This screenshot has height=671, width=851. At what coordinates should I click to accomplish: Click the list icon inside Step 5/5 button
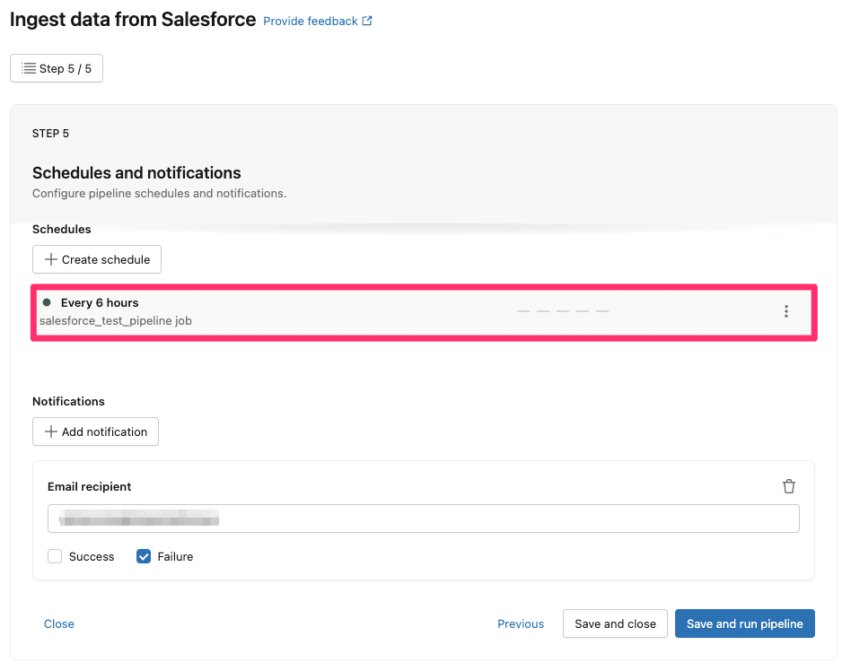(28, 67)
